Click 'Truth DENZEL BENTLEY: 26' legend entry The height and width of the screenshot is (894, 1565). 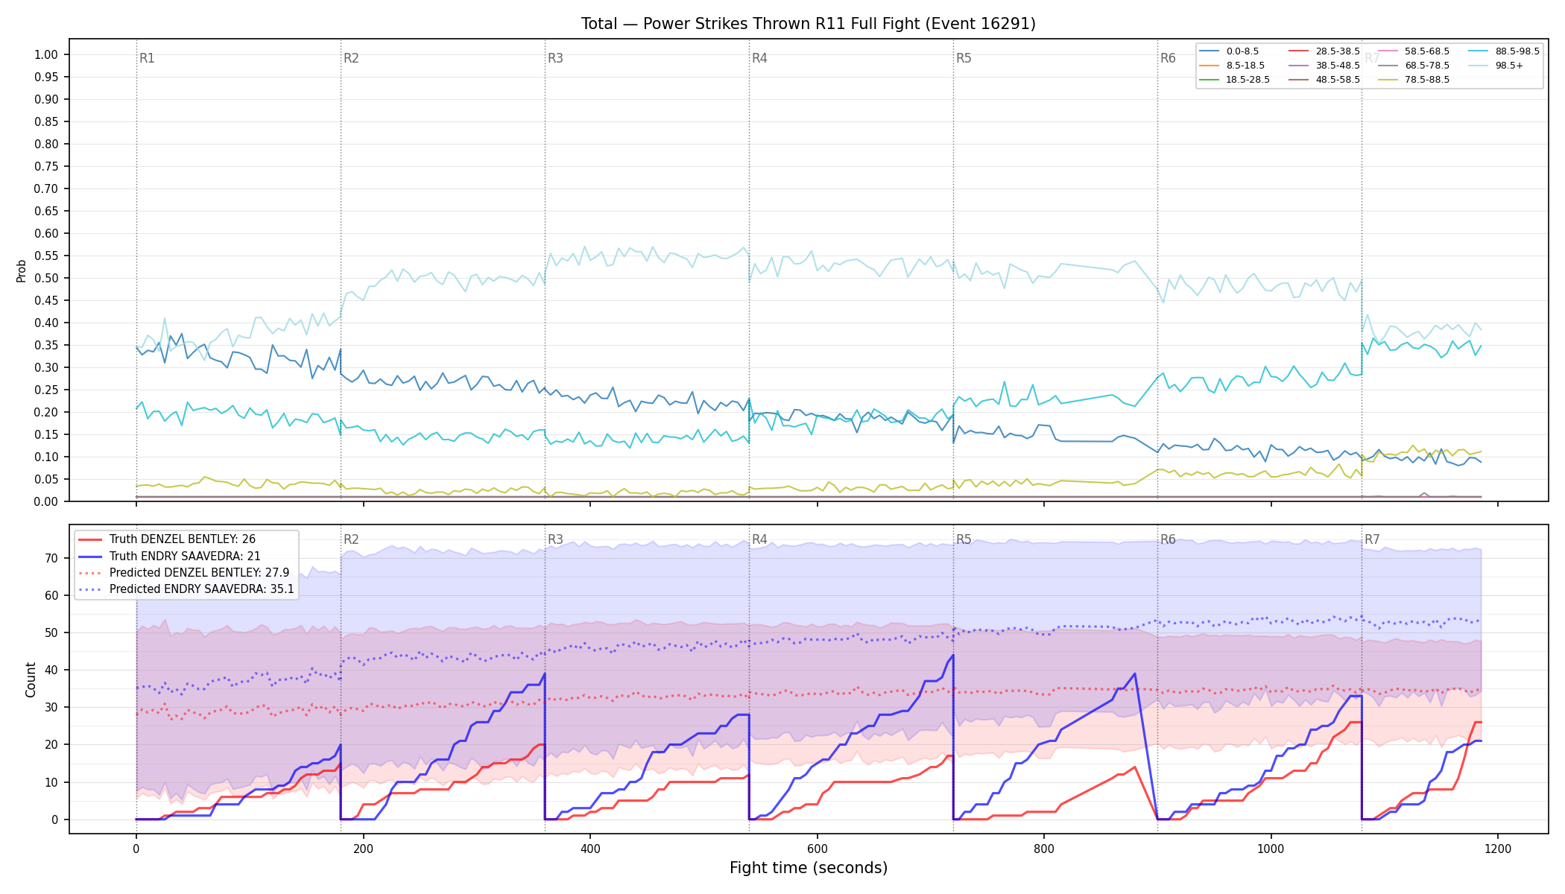(x=166, y=539)
